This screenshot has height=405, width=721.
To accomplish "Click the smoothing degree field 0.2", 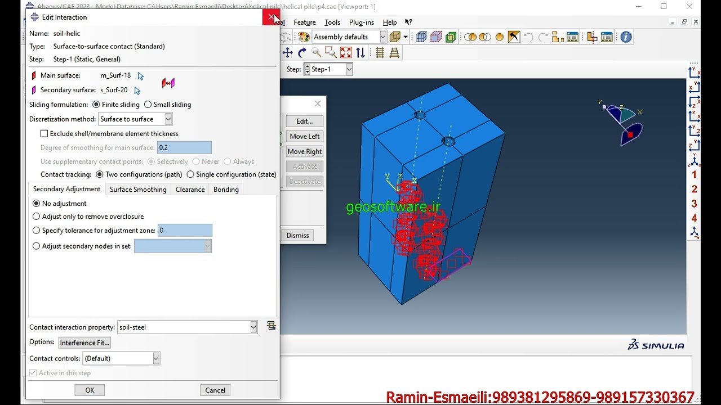I will pos(185,147).
